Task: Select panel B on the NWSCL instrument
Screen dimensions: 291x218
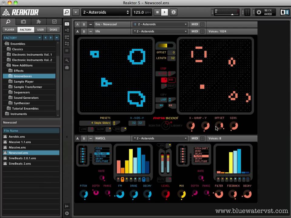Action: (84, 138)
